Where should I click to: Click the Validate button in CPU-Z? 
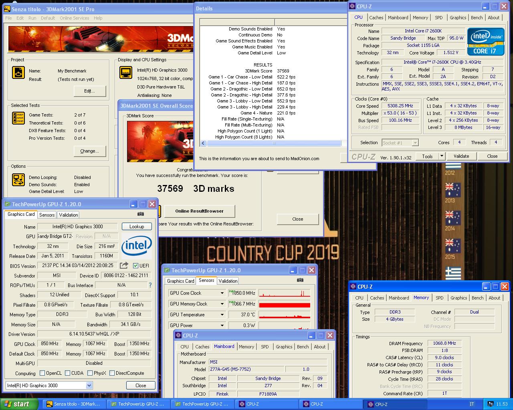click(461, 156)
